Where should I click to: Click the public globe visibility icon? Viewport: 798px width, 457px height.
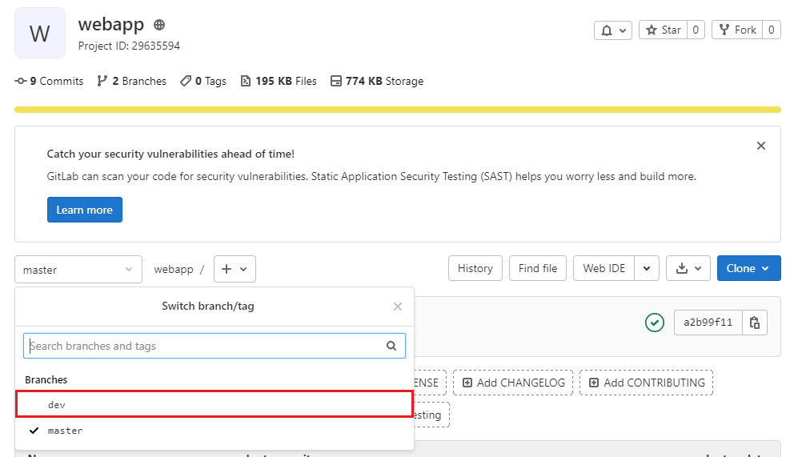pos(159,25)
